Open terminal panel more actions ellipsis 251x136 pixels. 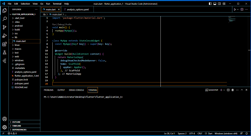tap(237, 90)
